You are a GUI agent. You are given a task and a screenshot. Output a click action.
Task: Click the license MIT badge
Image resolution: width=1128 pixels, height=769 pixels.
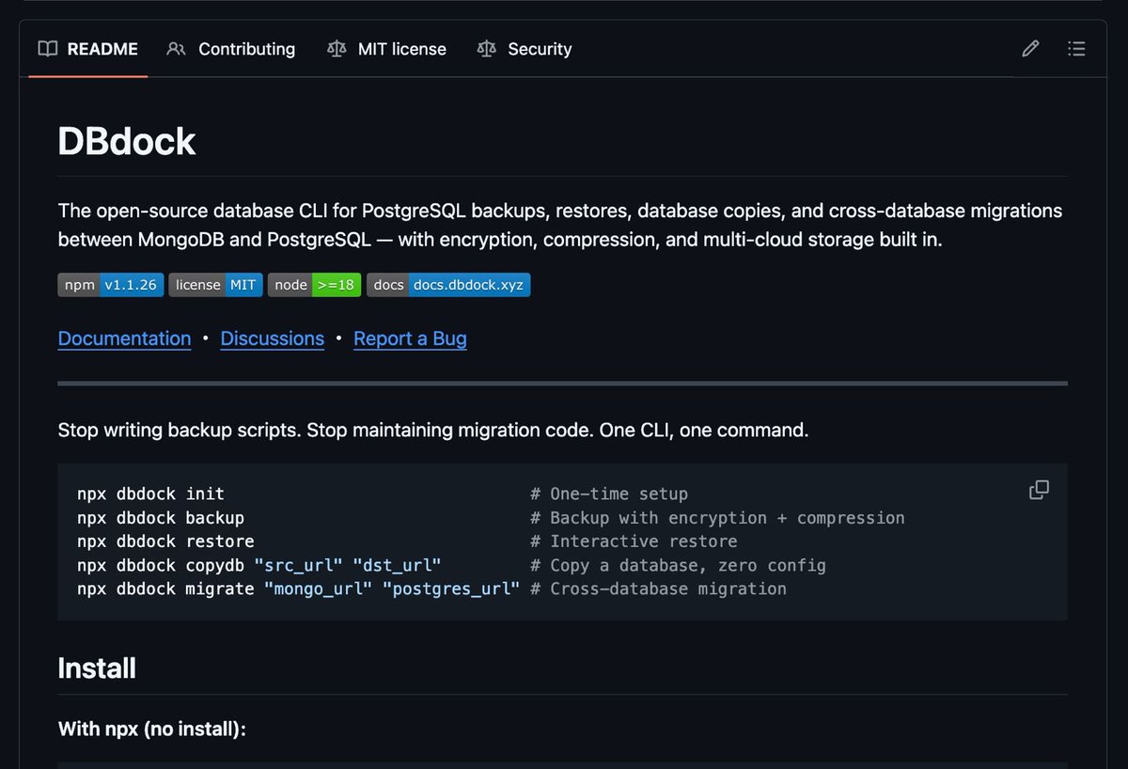pos(215,285)
